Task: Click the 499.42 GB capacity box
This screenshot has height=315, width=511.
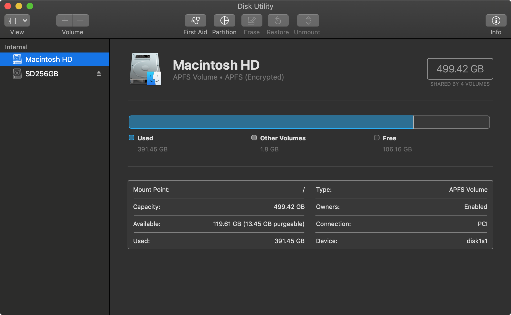Action: point(460,69)
